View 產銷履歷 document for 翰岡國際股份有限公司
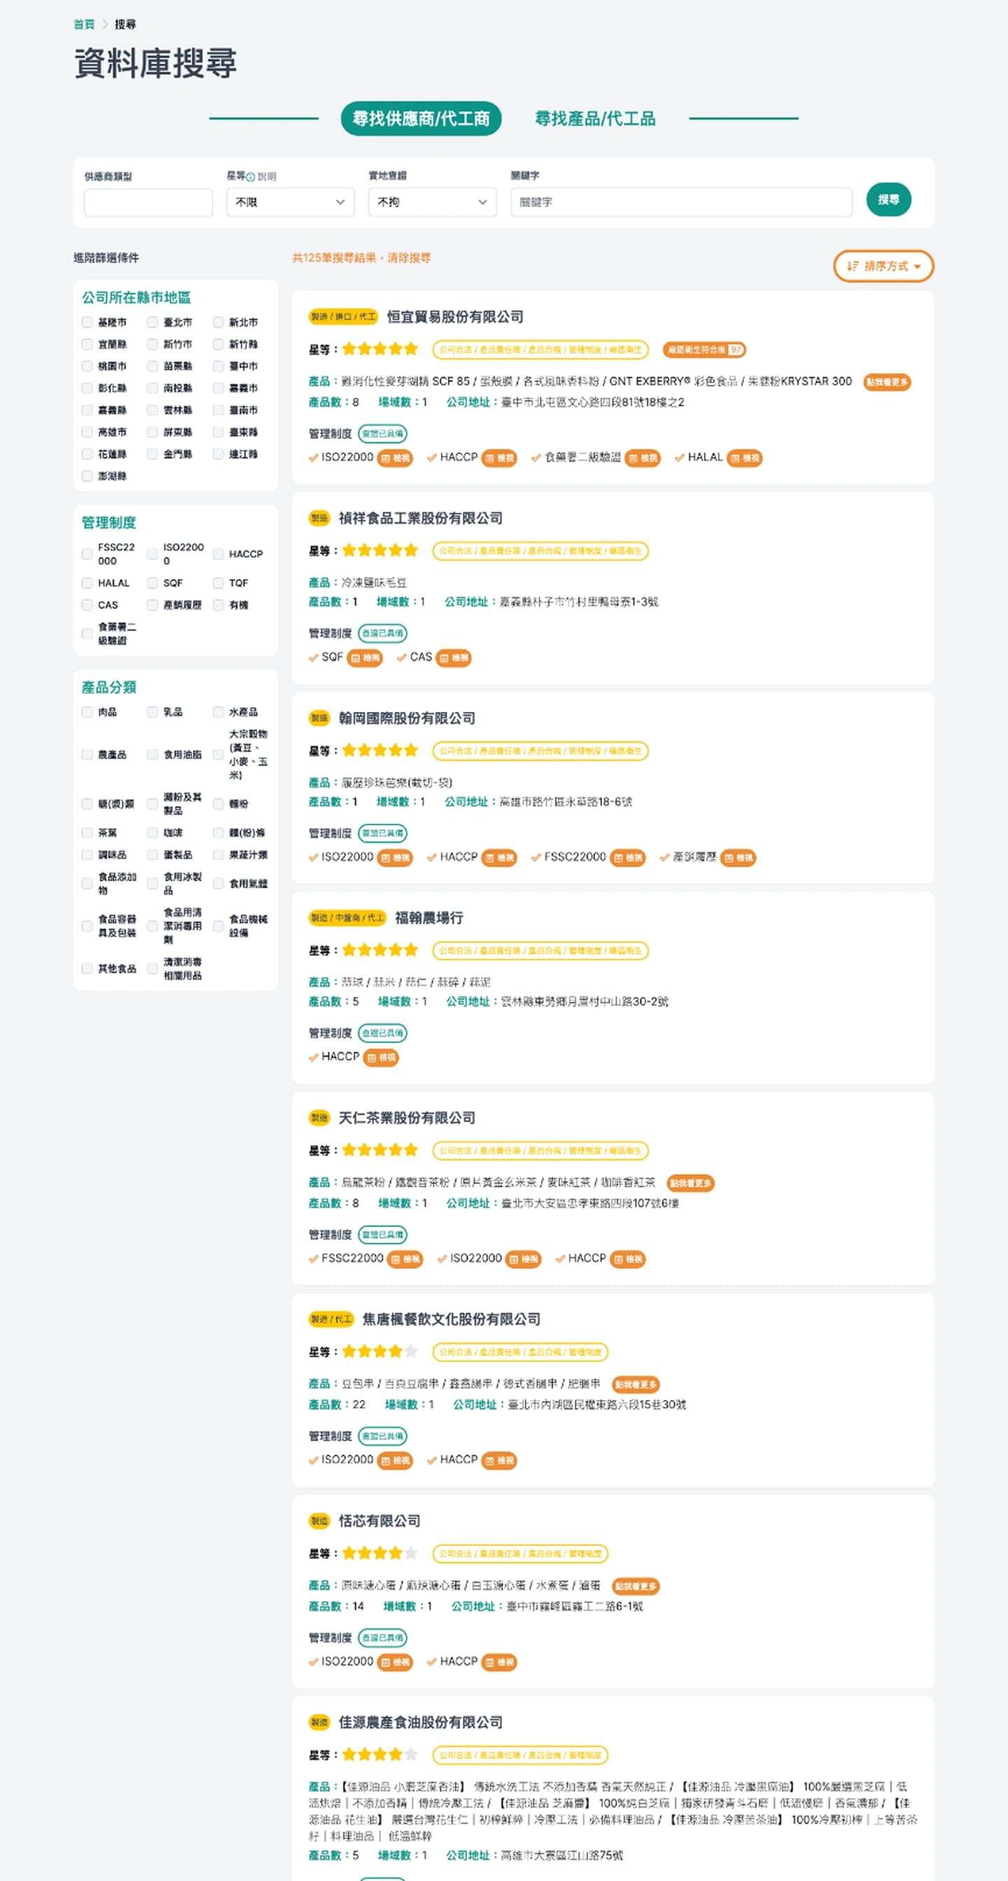 [738, 858]
